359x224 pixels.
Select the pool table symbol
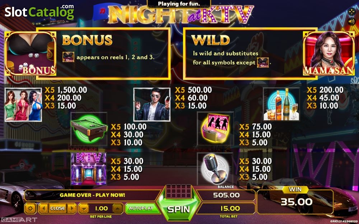(x=89, y=129)
